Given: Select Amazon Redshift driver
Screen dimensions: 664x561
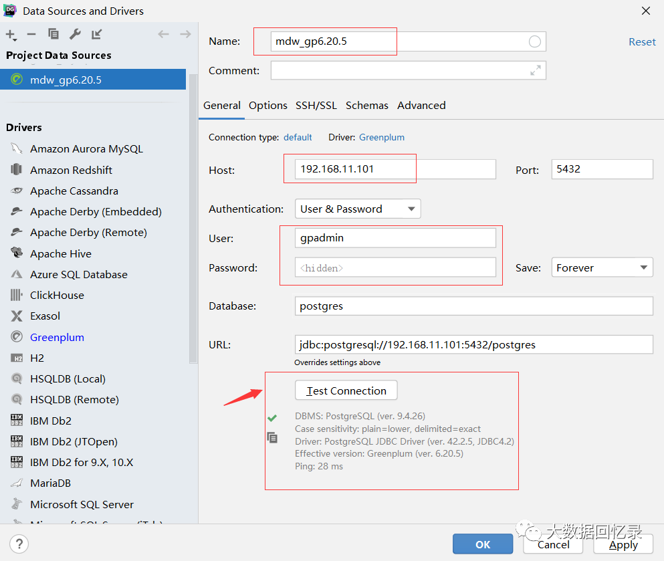Looking at the screenshot, I should point(71,171).
